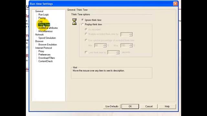The image size is (207, 116).
Task: Click the hint text about mouse over
Action: point(98,71)
